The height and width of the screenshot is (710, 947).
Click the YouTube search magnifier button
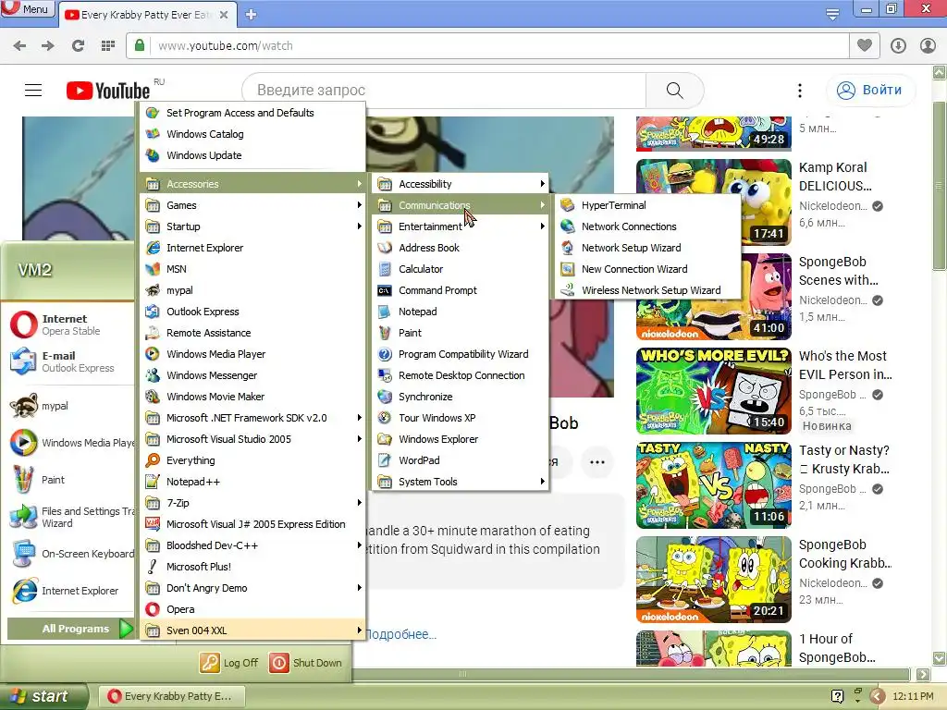point(674,90)
